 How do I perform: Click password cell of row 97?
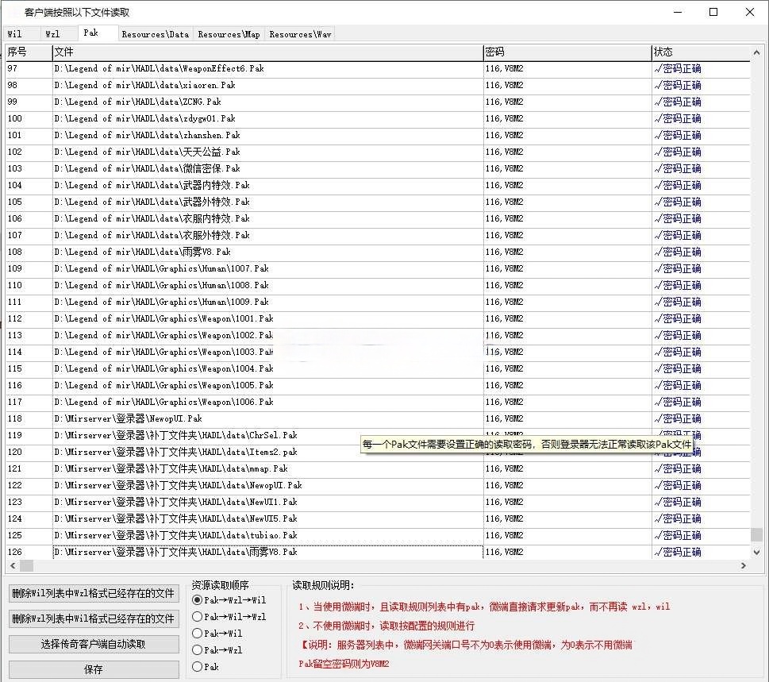pyautogui.click(x=567, y=69)
